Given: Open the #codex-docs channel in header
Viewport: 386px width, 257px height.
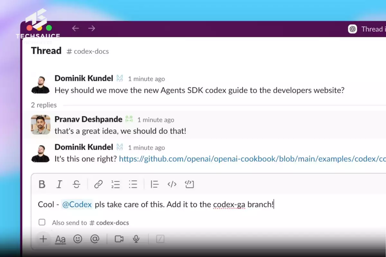Looking at the screenshot, I should coord(87,51).
